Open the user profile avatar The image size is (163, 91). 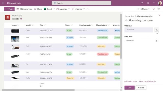(160, 3)
